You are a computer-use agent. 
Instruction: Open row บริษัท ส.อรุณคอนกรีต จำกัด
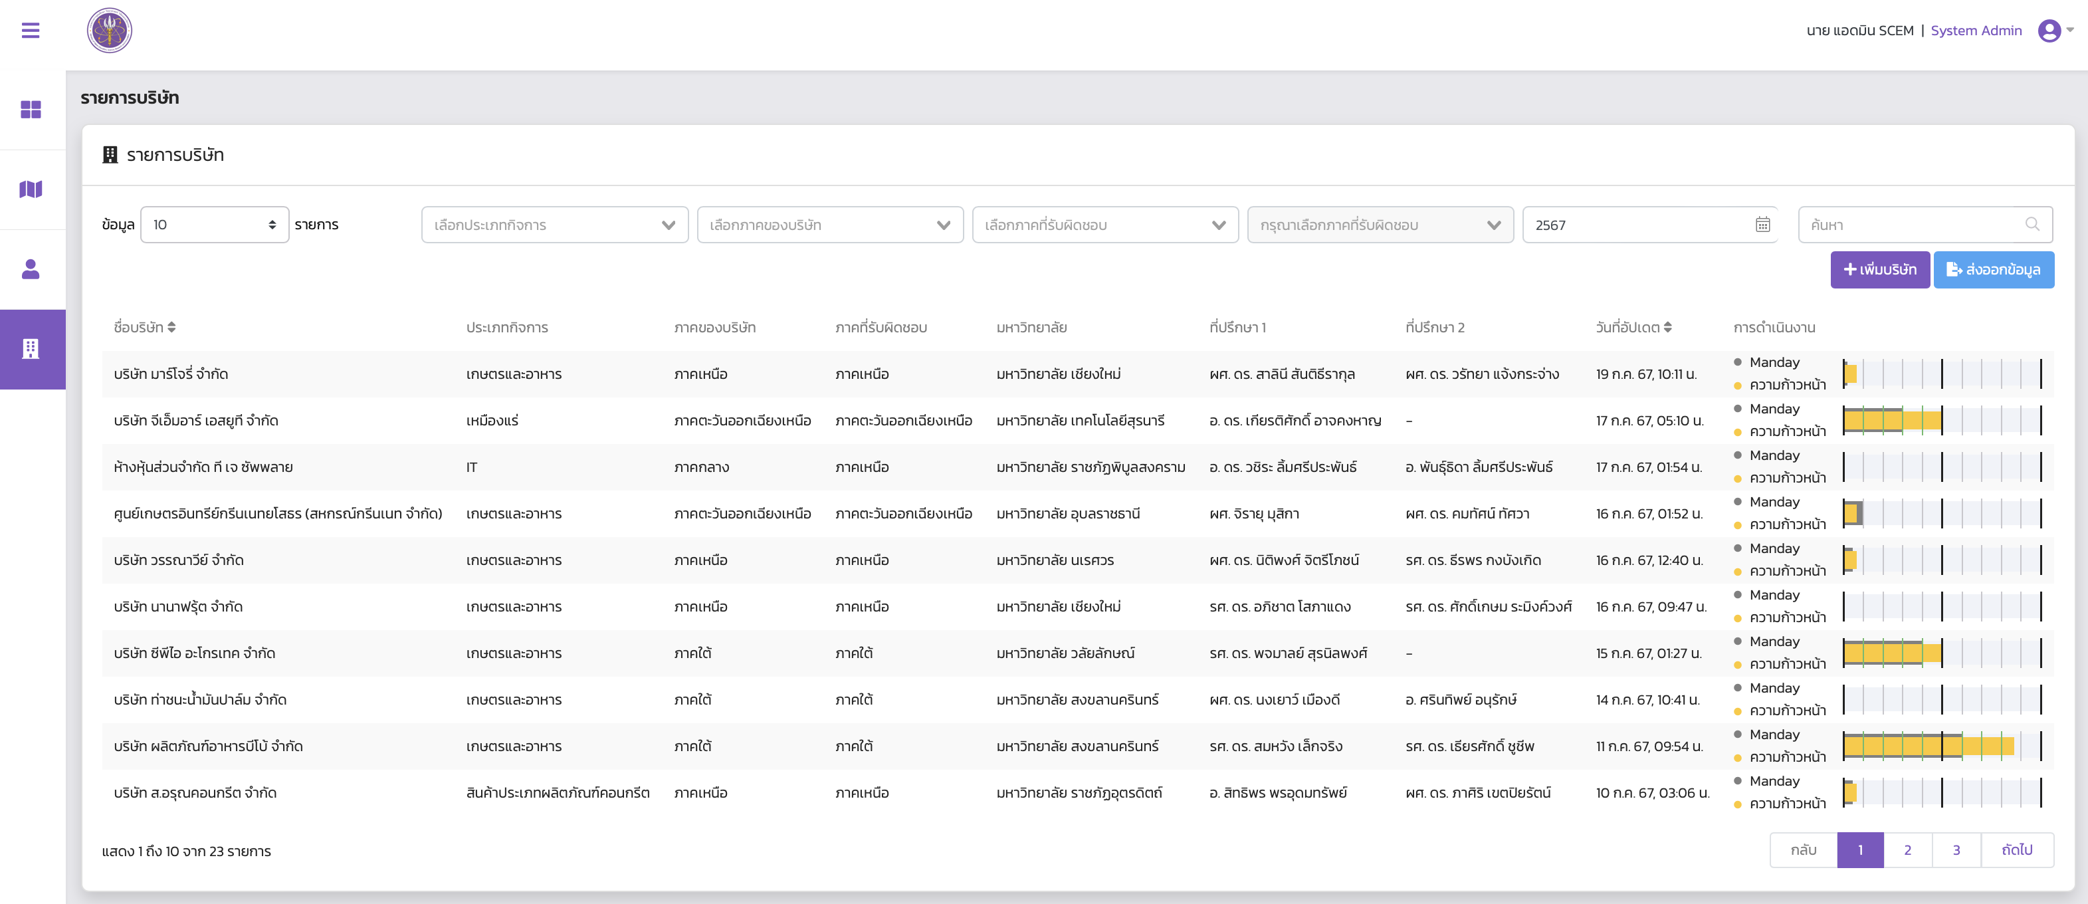click(x=1077, y=792)
